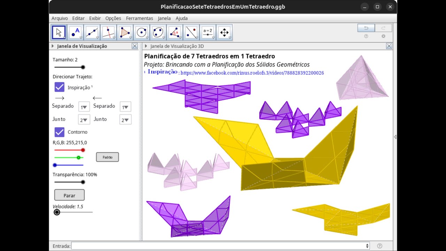
Task: Open the Exibir menu
Action: [x=95, y=18]
